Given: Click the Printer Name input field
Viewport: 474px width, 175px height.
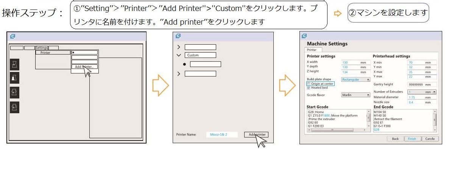Looking at the screenshot, I should (x=222, y=134).
